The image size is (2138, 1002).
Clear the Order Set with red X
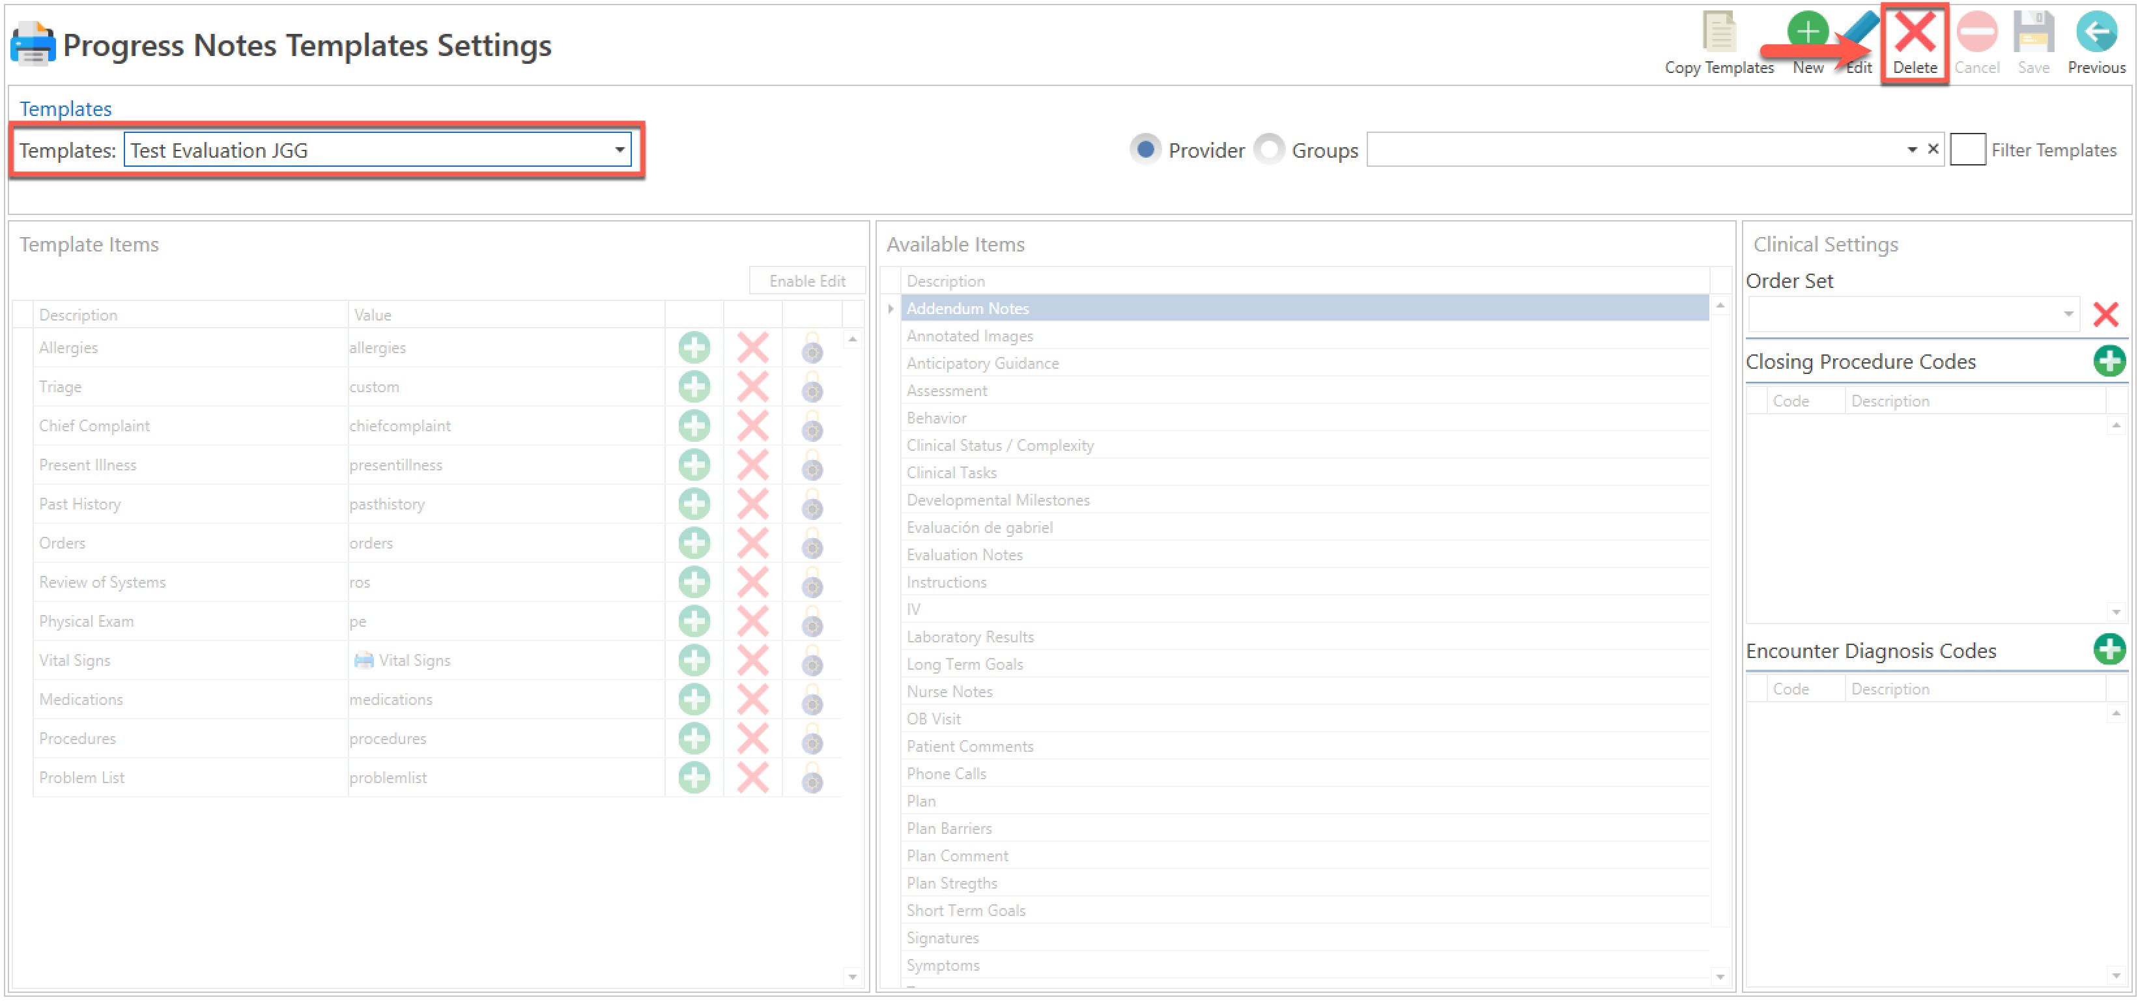[x=2105, y=315]
